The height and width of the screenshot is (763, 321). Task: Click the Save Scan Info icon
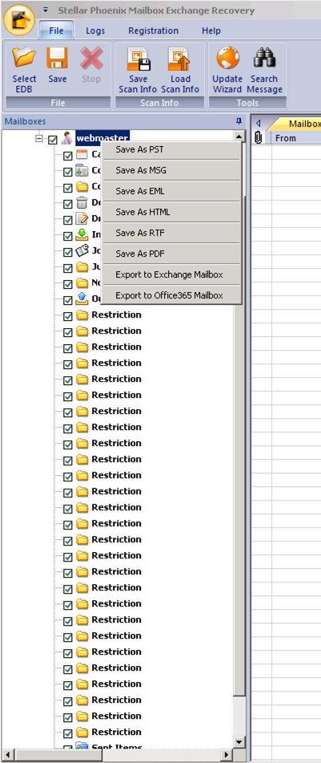click(x=138, y=59)
